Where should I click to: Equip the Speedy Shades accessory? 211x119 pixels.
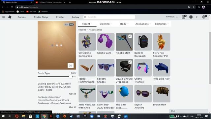pos(106,68)
